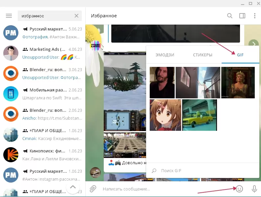Switch to the Эмодзи tab
The height and width of the screenshot is (197, 261).
[165, 55]
